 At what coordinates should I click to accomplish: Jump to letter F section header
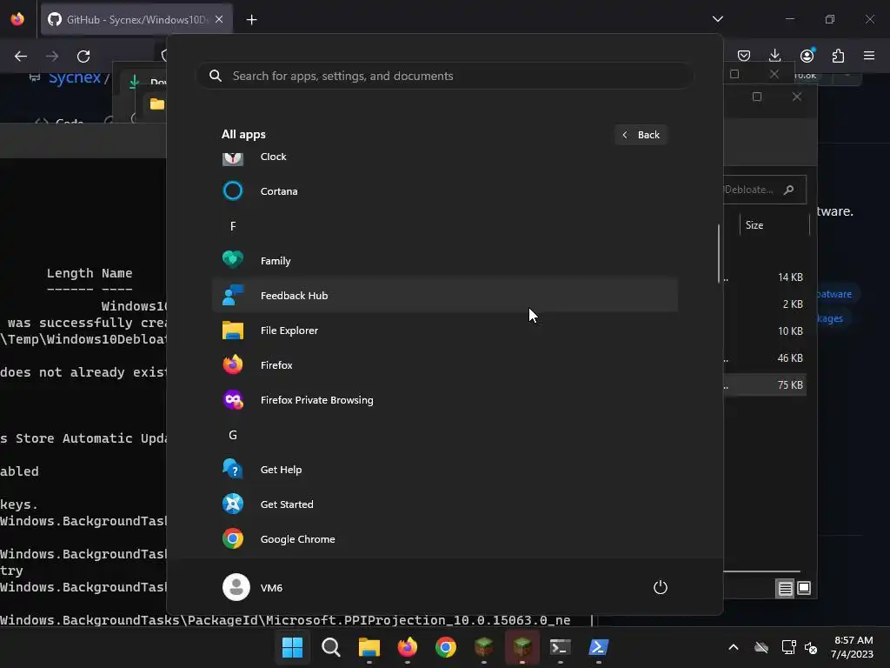click(233, 226)
